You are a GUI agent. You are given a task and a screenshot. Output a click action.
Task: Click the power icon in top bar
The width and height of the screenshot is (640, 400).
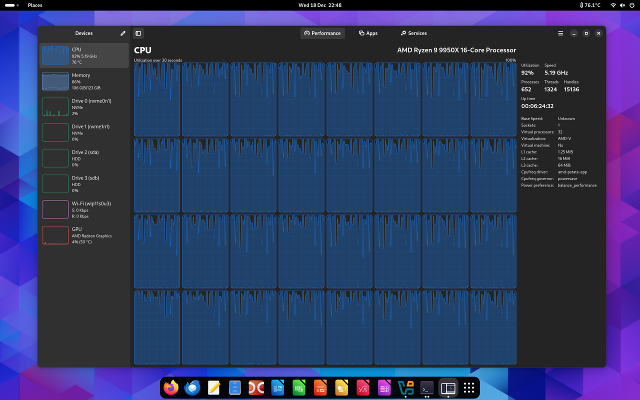(x=631, y=5)
